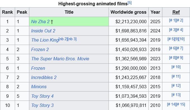
Task: Open reference [# 1] for Ne Zha 2
Action: click(x=172, y=20)
